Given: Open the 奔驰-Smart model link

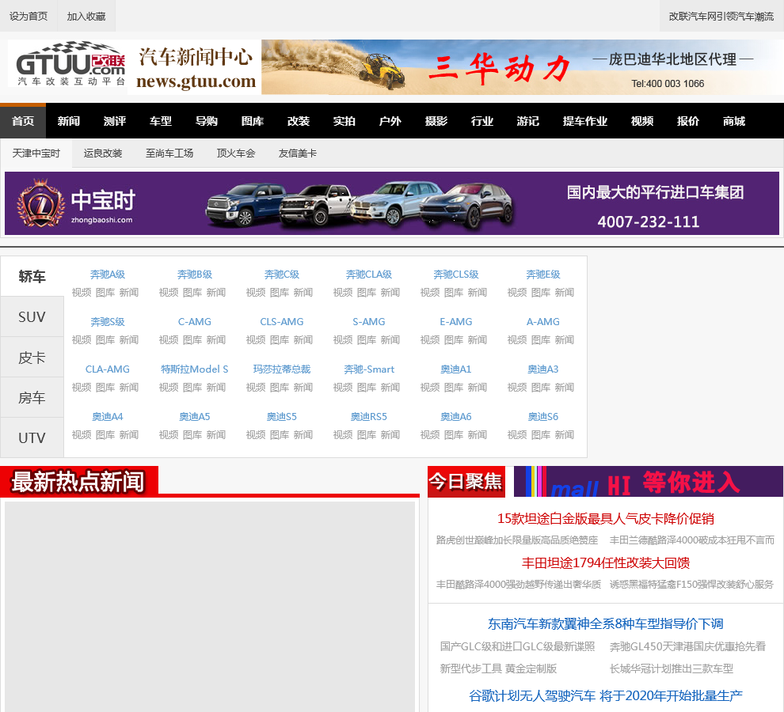Looking at the screenshot, I should (x=369, y=369).
